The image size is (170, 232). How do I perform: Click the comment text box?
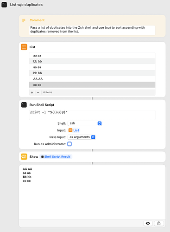point(92,30)
